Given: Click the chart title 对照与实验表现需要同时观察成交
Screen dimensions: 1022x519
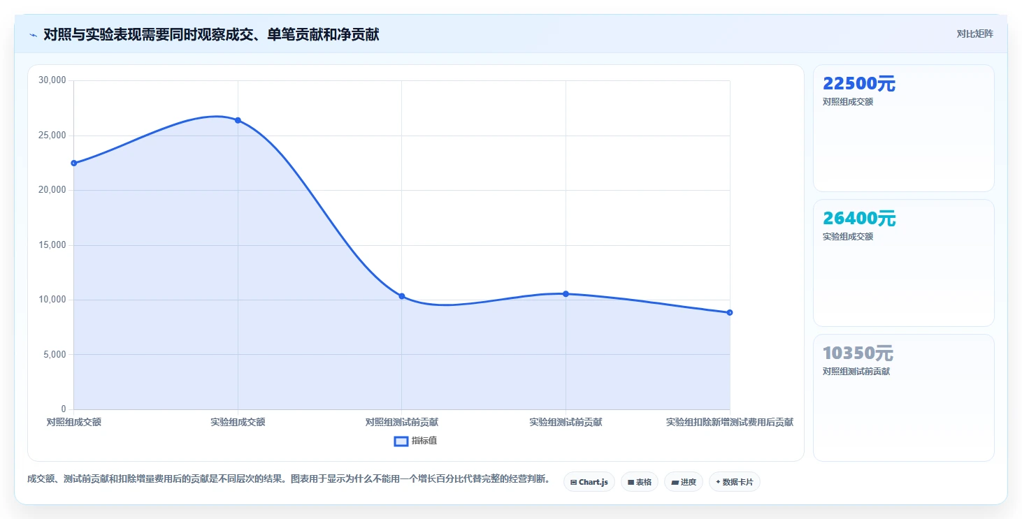Looking at the screenshot, I should pos(211,34).
